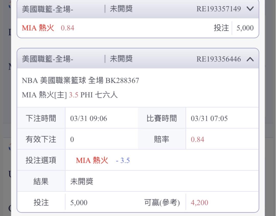Click order number RE193356446 in header
The height and width of the screenshot is (216, 276).
(218, 59)
